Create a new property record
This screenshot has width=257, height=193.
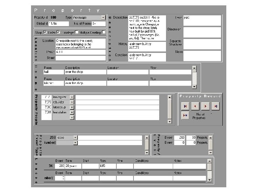[185, 115]
